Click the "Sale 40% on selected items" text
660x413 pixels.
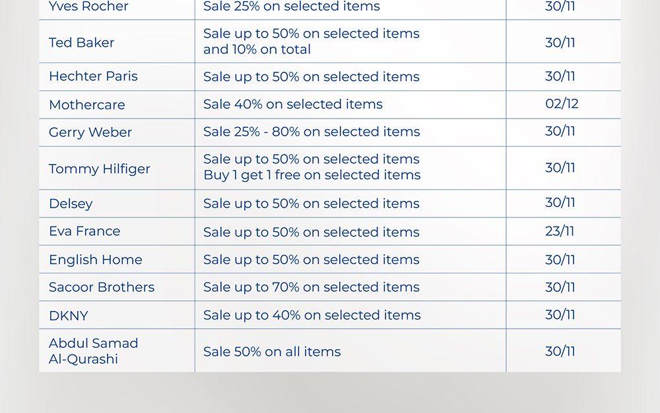tap(293, 105)
